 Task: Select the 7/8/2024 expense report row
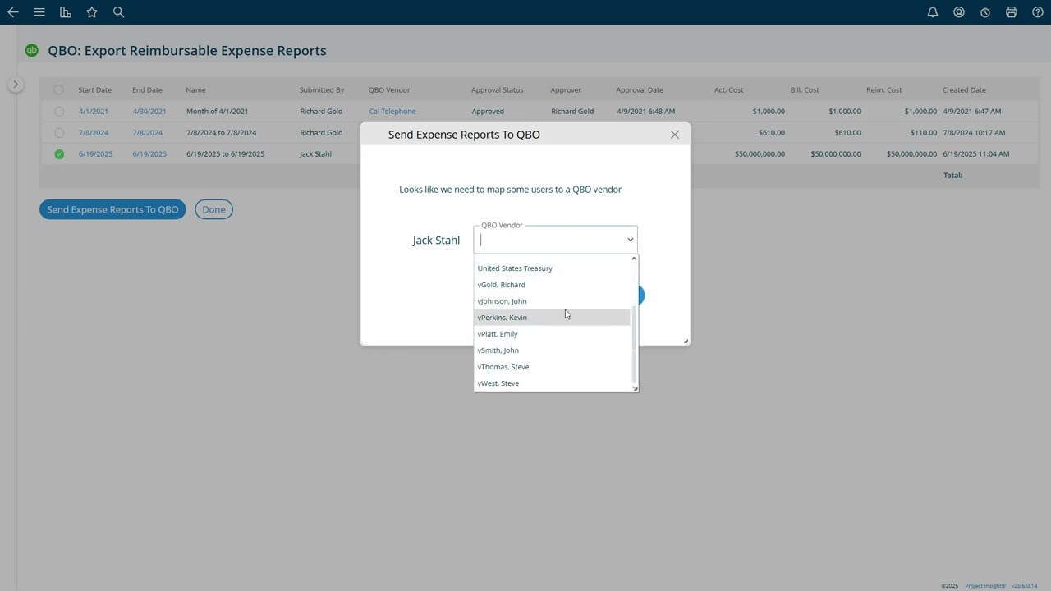pyautogui.click(x=58, y=132)
